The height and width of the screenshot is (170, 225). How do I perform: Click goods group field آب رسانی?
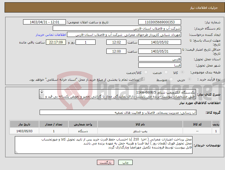click(x=118, y=113)
